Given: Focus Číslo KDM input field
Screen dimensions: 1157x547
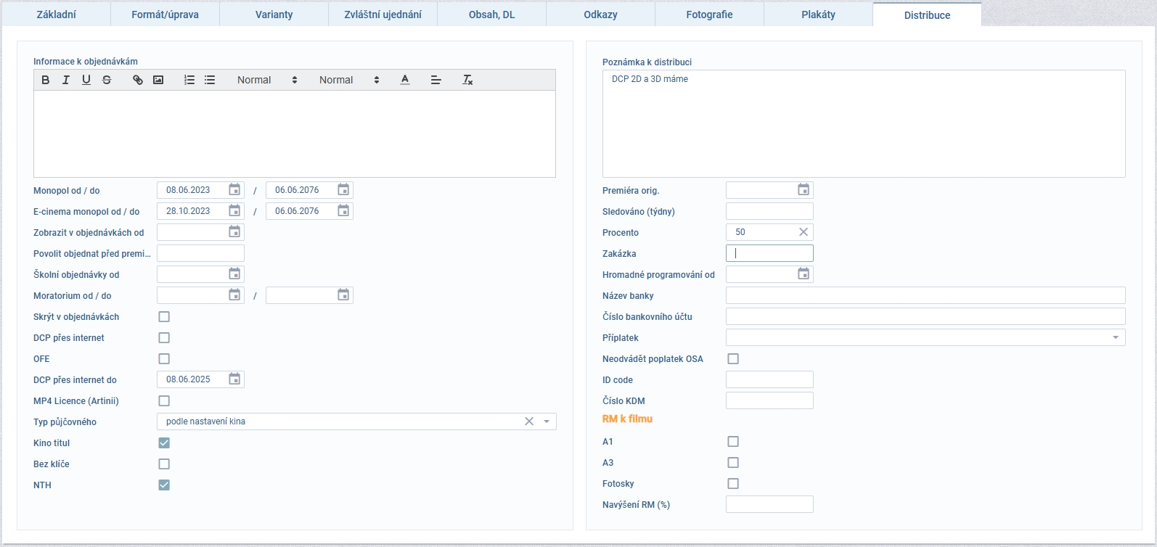Looking at the screenshot, I should click(769, 400).
